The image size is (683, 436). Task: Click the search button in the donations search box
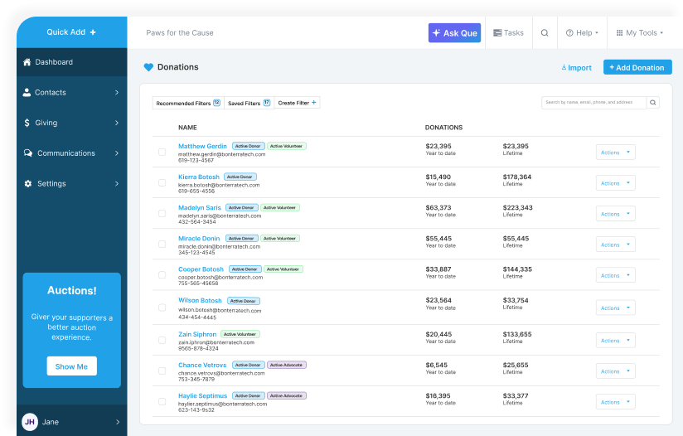pyautogui.click(x=652, y=102)
